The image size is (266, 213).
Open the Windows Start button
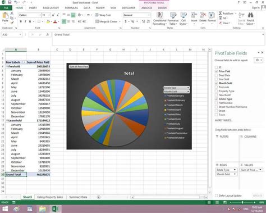(x=5, y=209)
